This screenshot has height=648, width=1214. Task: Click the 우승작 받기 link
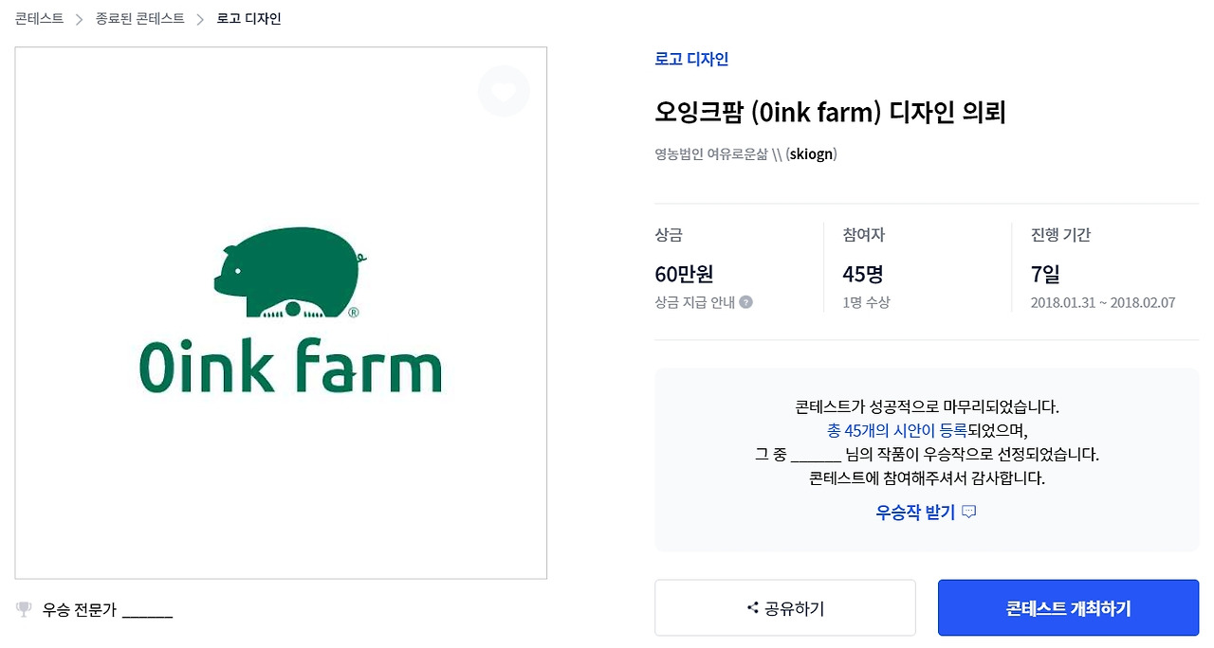(x=915, y=513)
